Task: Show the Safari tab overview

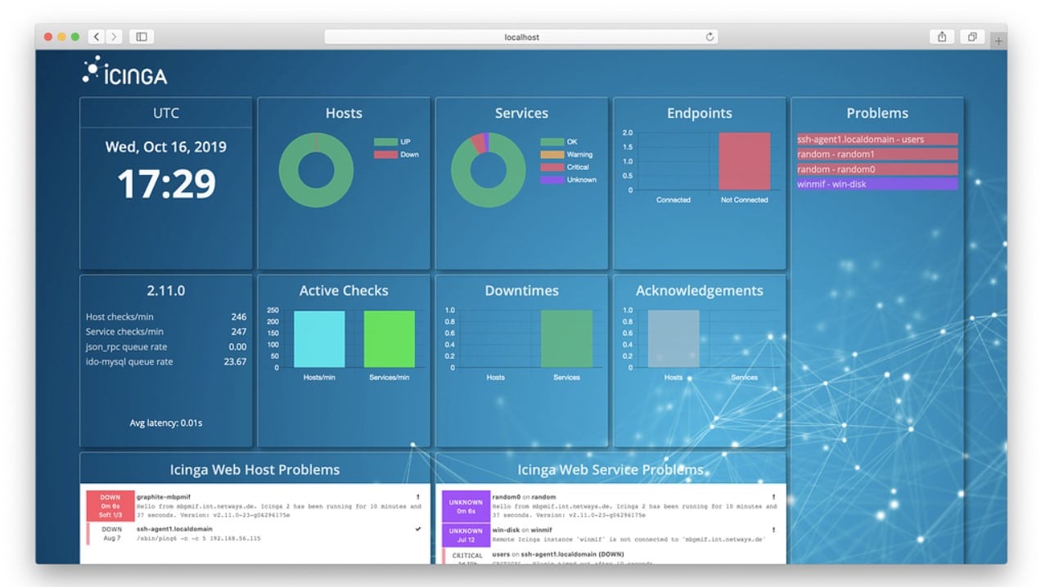Action: point(972,37)
